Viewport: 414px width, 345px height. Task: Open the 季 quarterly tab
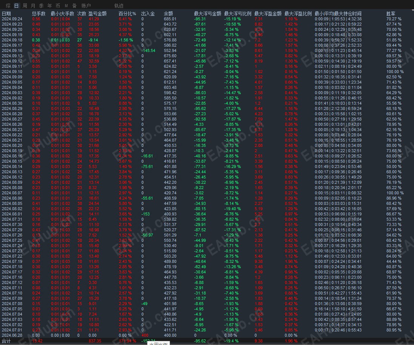[x=41, y=6]
